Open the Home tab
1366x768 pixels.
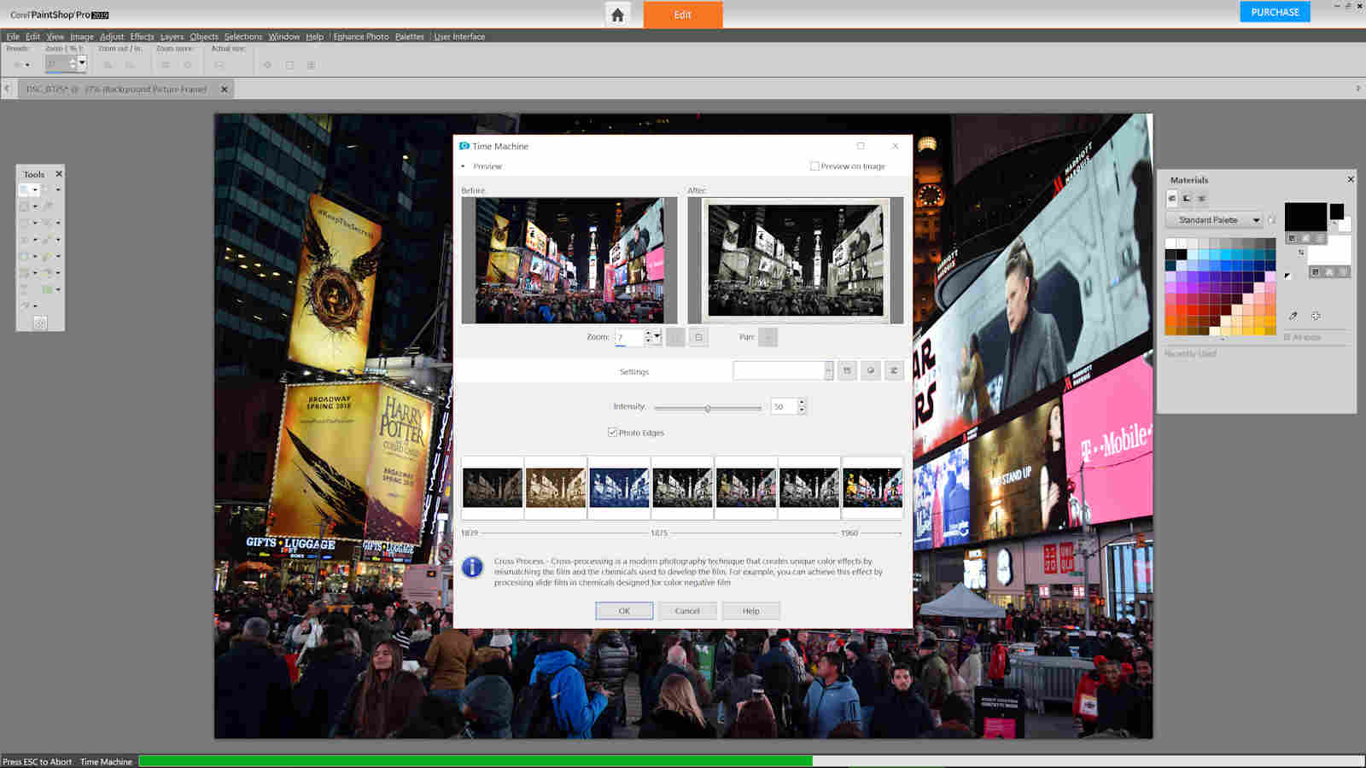(617, 15)
